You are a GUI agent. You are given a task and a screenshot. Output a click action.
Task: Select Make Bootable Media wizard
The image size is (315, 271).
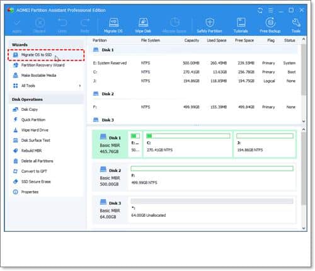click(x=38, y=76)
